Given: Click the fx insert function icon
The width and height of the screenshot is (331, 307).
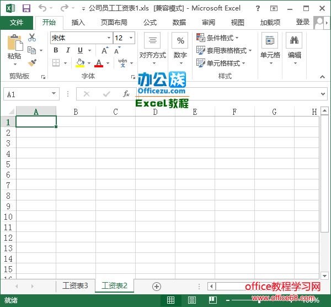Looking at the screenshot, I should 126,94.
